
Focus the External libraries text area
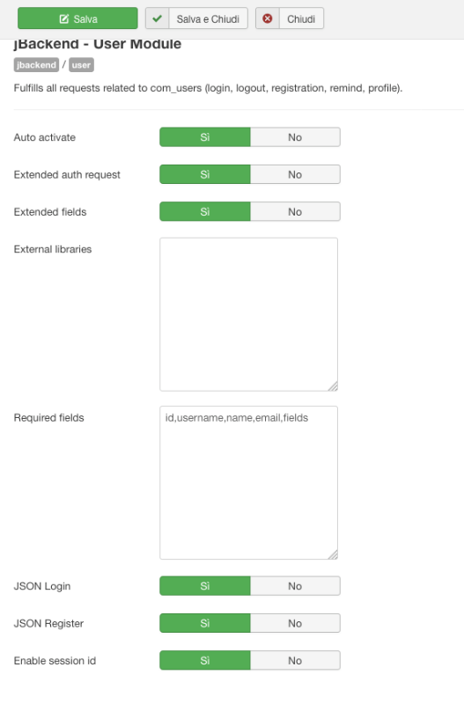pyautogui.click(x=249, y=314)
